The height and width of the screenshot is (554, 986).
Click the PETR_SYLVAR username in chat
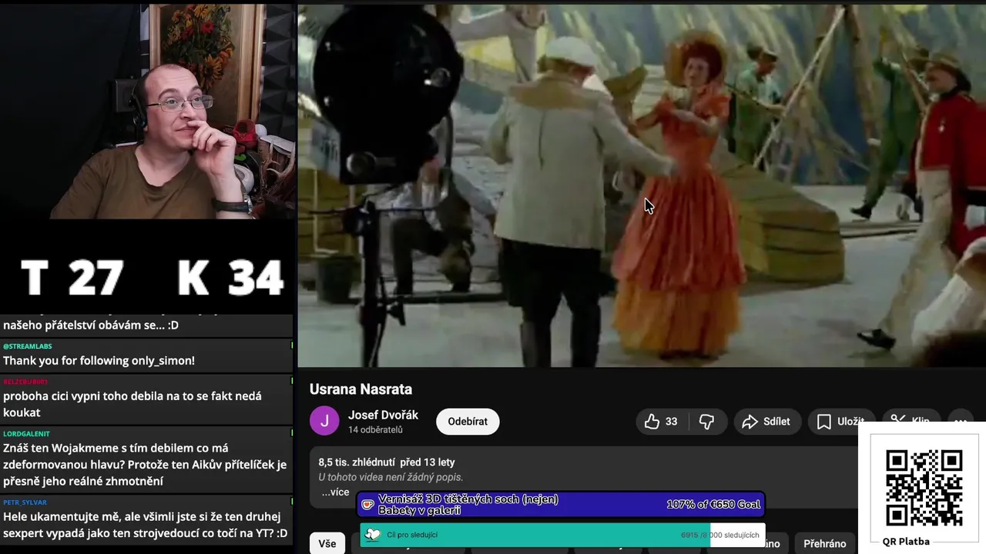pos(25,502)
